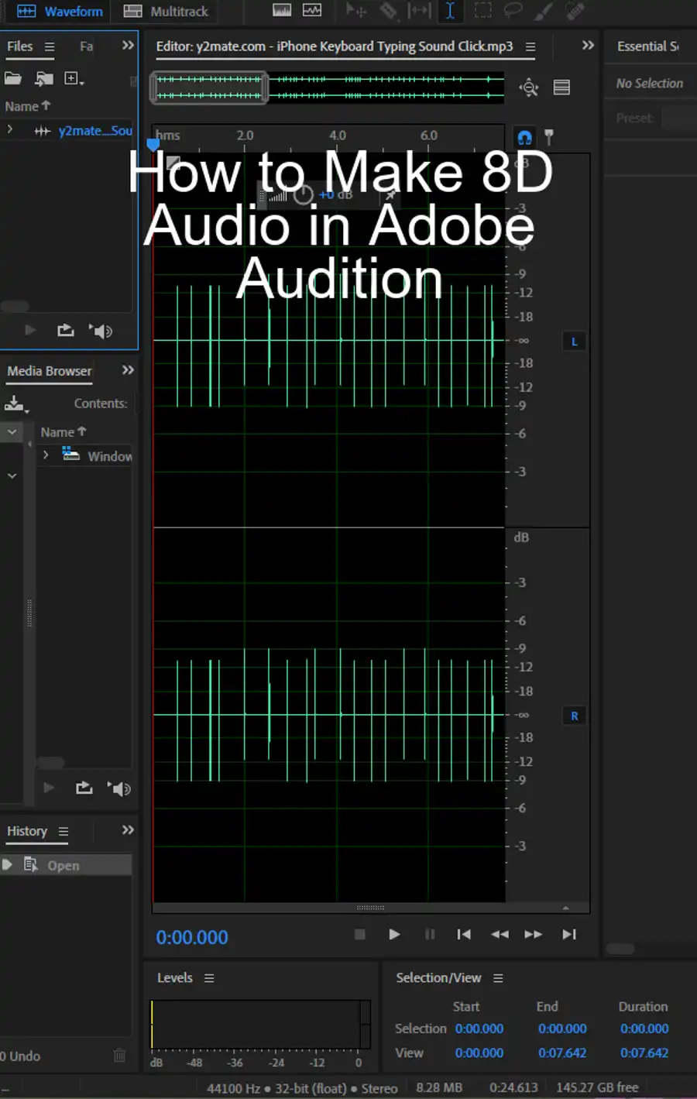Image resolution: width=697 pixels, height=1099 pixels.
Task: Show hidden History panel tabs
Action: (128, 830)
